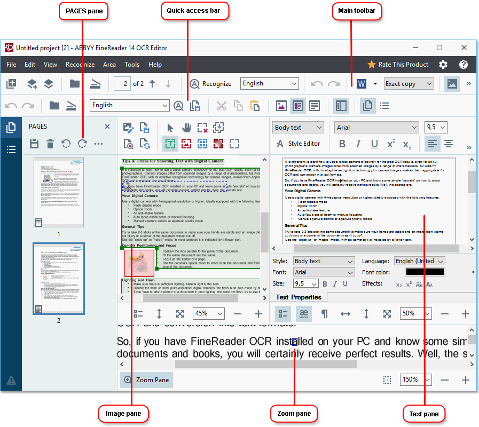Select the Background Picture Area tool

coord(218,144)
